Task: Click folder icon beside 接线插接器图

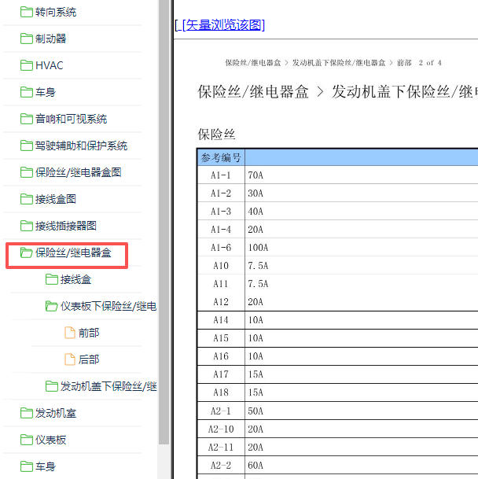Action: click(26, 226)
